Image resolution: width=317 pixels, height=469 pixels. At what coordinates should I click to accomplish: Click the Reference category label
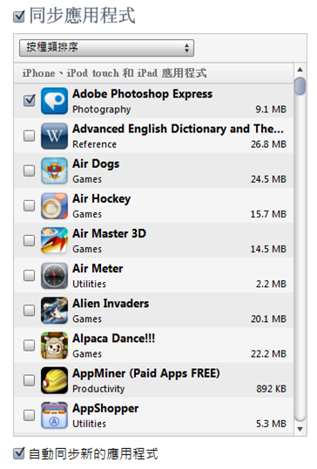point(95,144)
